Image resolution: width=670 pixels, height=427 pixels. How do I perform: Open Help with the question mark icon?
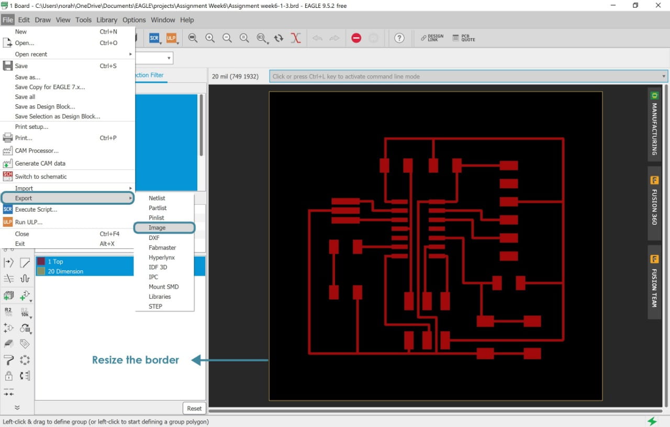[x=399, y=38]
